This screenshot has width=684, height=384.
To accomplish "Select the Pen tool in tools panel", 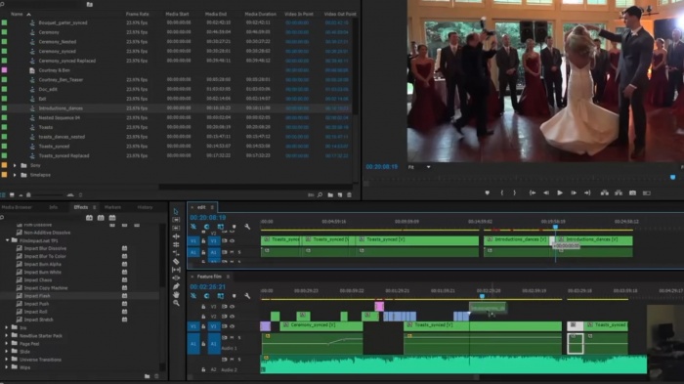I will click(176, 286).
